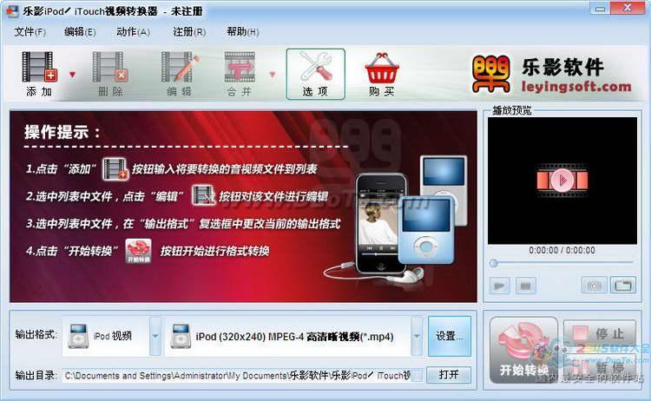Click the snapshot camera icon

tap(594, 286)
